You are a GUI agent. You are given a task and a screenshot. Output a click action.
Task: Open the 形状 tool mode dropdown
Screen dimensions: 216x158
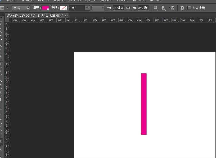click(21, 8)
